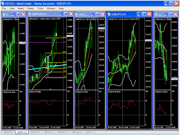Click the USDJPY,H1 OHLC header inside the chart
The height and width of the screenshot is (135, 180).
tap(124, 19)
